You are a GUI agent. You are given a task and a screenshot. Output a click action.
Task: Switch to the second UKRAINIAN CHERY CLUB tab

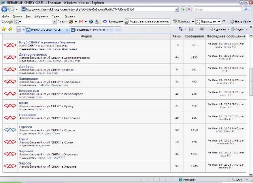pos(92,30)
